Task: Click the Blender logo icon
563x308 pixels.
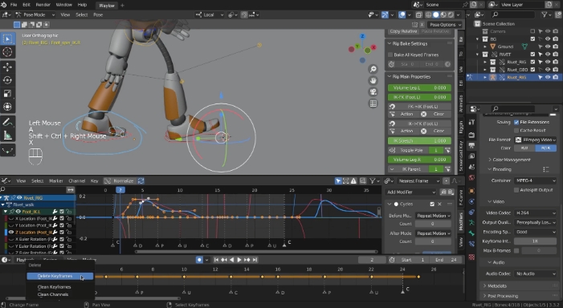Action: (x=3, y=5)
